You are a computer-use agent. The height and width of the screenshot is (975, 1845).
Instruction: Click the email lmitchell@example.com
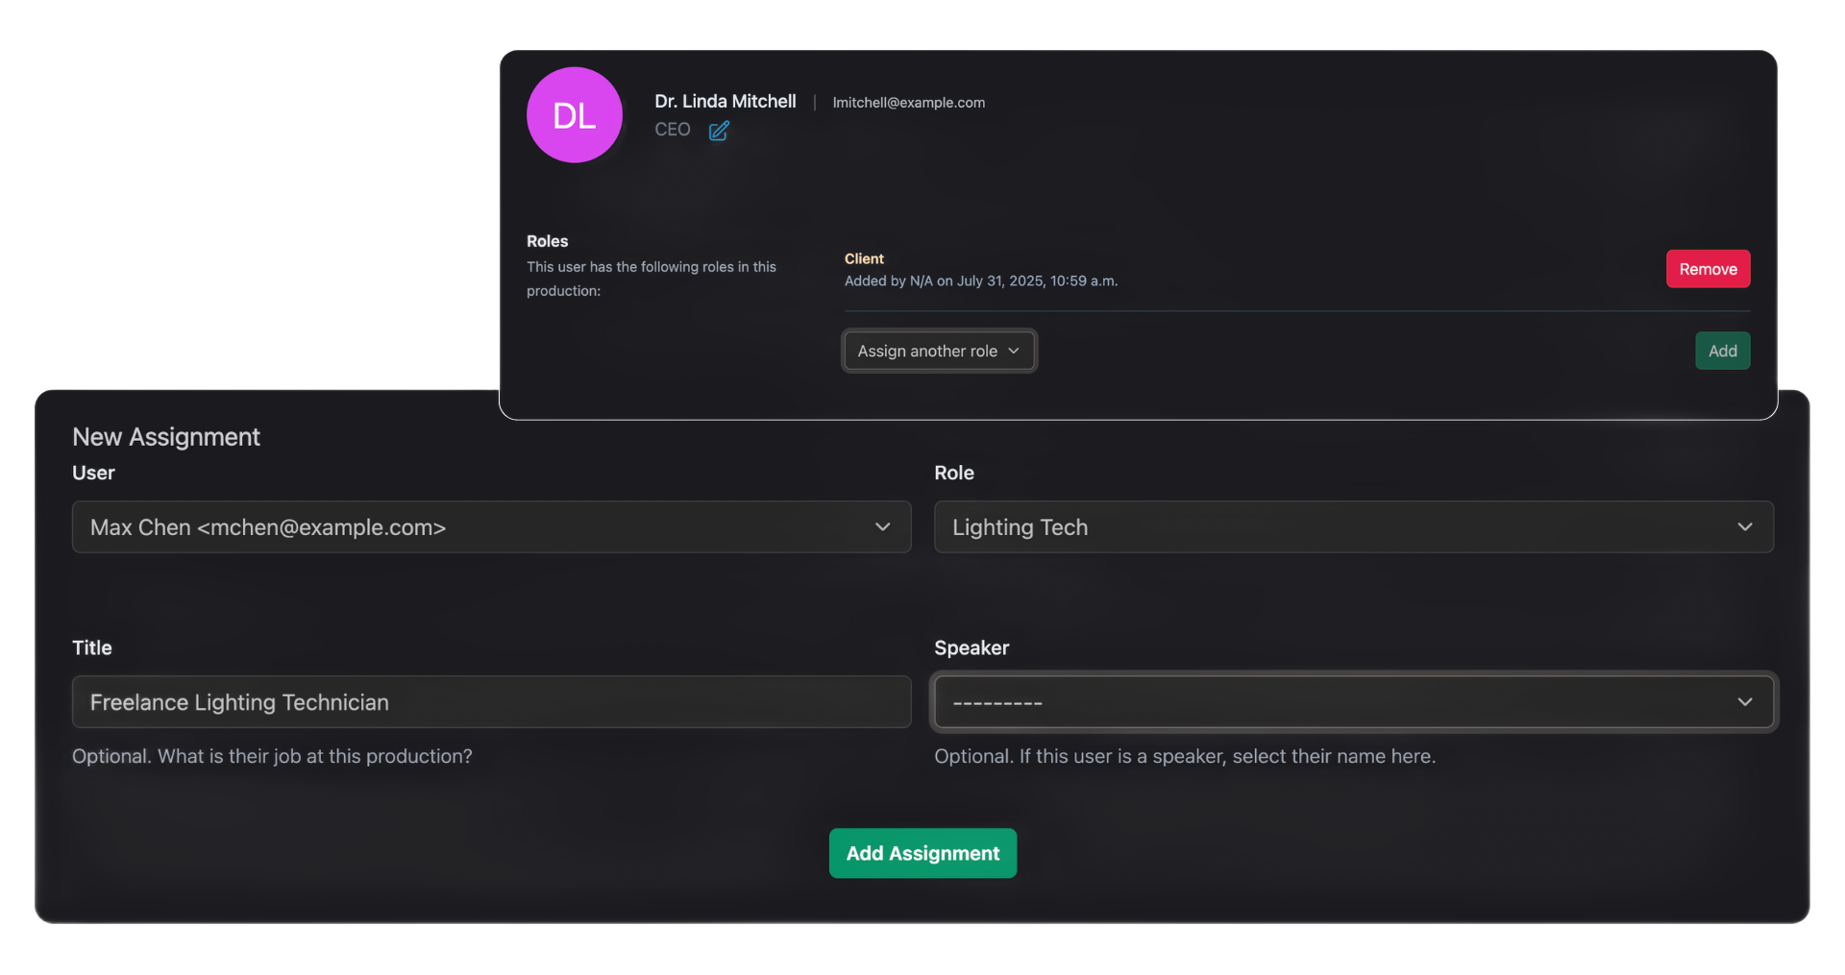pos(908,103)
